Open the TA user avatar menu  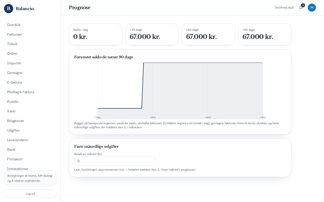click(x=312, y=8)
